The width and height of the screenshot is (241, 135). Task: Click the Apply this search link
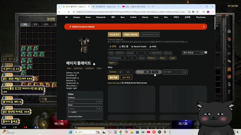114,83
